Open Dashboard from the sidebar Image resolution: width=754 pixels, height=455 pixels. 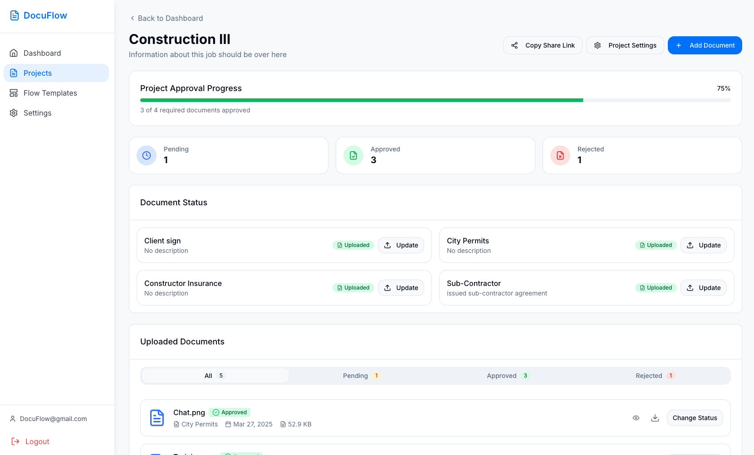pos(42,53)
